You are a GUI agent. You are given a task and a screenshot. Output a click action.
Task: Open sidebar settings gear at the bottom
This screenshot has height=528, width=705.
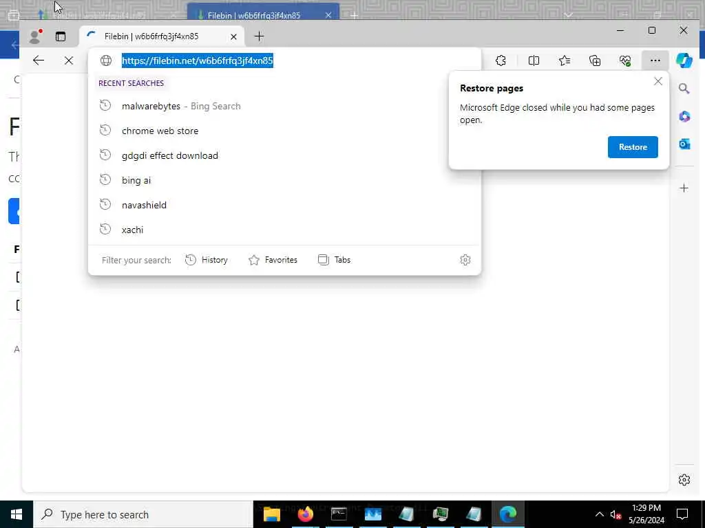pos(684,480)
